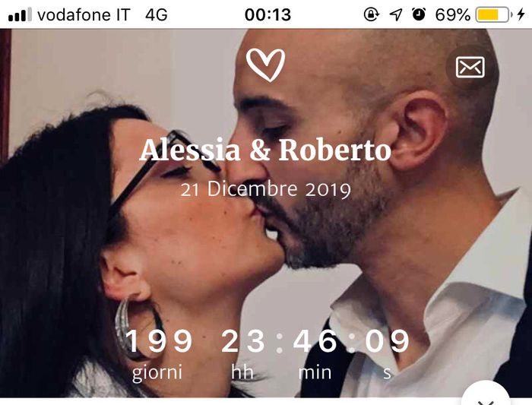The image size is (532, 405).
Task: Tap the 00:13 clock in status bar
Action: (x=268, y=15)
